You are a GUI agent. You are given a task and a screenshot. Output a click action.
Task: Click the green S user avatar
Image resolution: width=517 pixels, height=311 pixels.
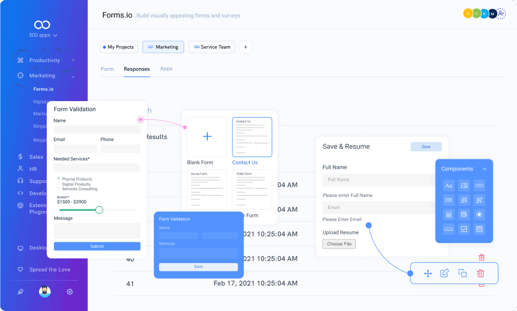(x=476, y=14)
